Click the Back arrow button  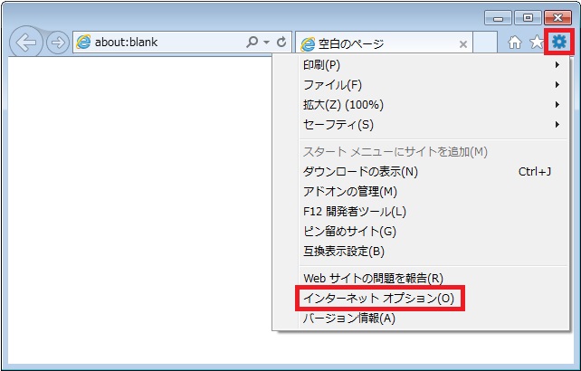25,43
